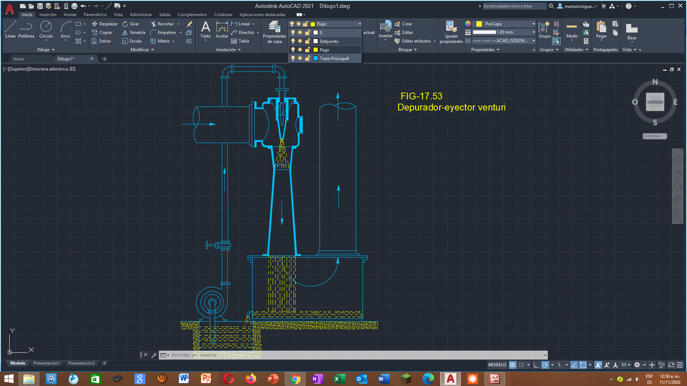Activate the Copiar command
This screenshot has width=687, height=386.
[x=102, y=33]
